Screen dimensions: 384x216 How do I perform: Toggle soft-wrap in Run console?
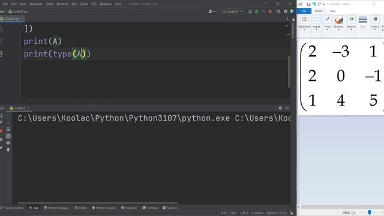pyautogui.click(x=8, y=129)
